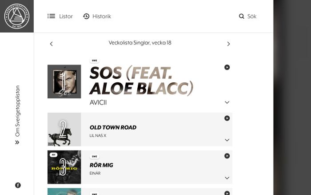Click the Veckolista Singlar, vecka 18 heading
This screenshot has height=195, width=311.
point(140,43)
